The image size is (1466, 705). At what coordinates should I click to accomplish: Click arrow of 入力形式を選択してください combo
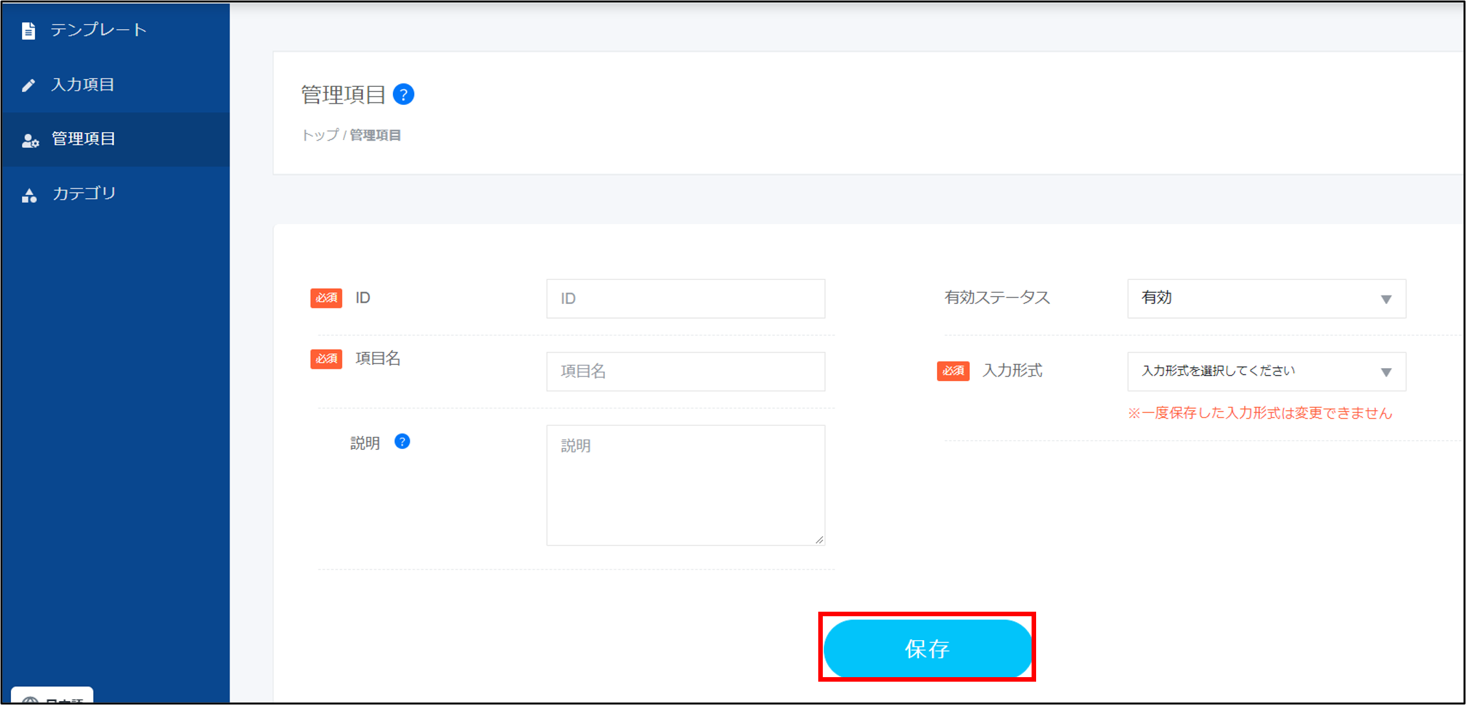[1386, 373]
